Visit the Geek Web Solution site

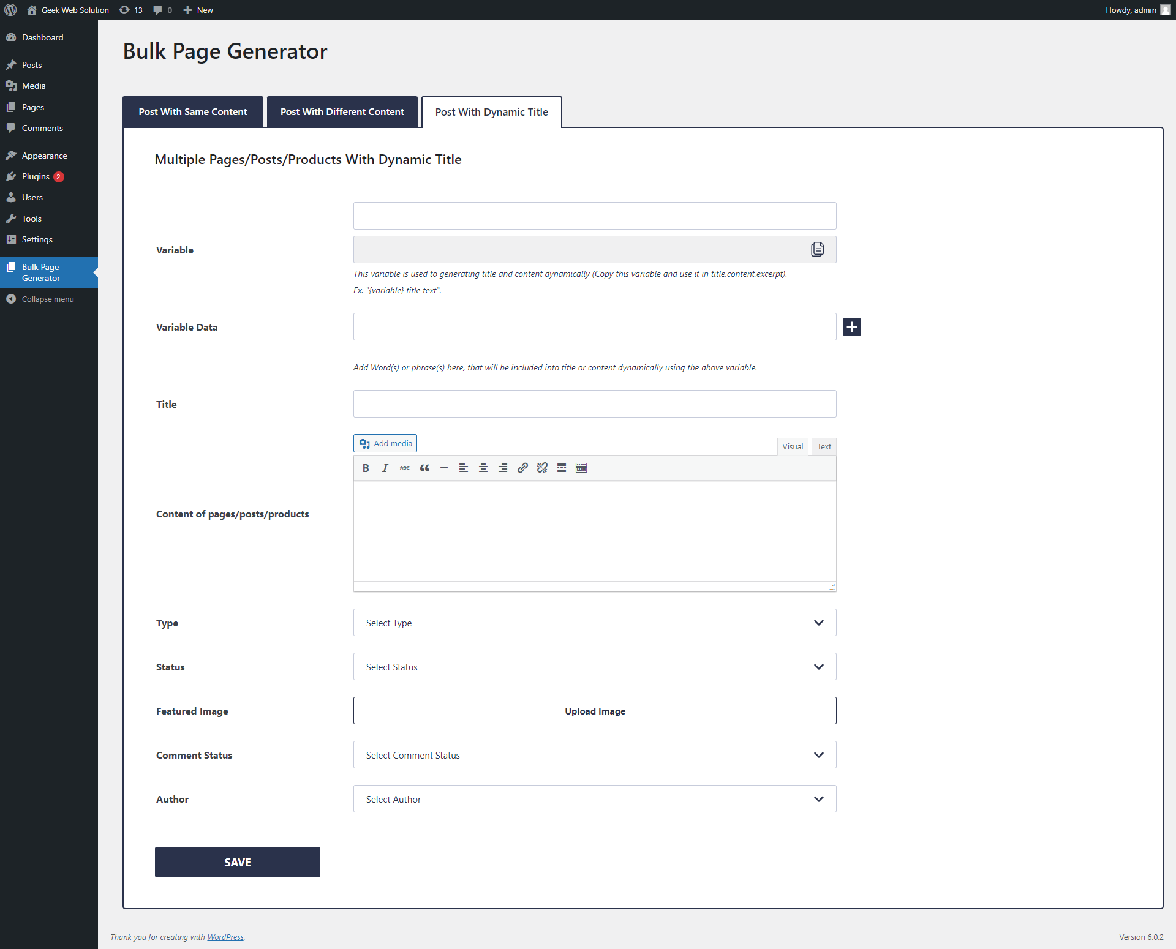pos(69,10)
